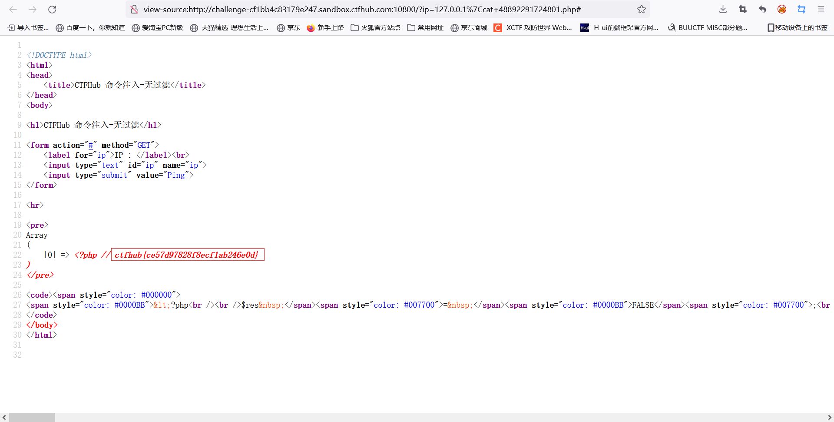The width and height of the screenshot is (834, 422).
Task: Click the "Array" text on line 20
Action: (x=37, y=235)
